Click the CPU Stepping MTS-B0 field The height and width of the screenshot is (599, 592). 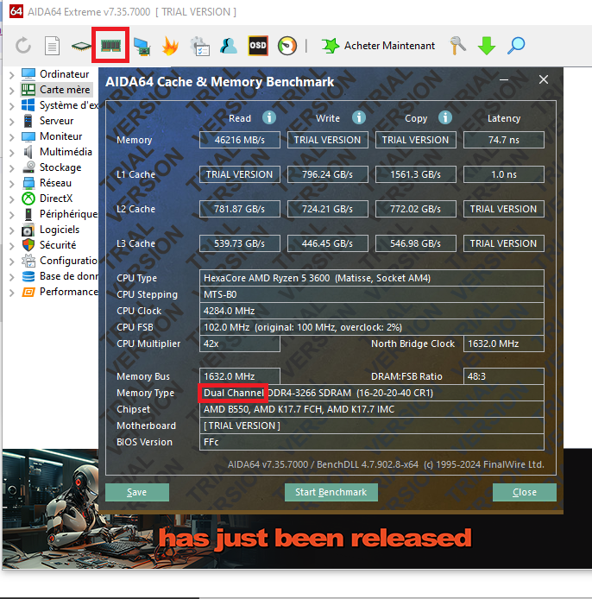coord(372,294)
